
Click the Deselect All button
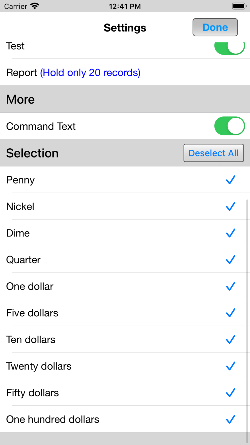click(x=214, y=153)
